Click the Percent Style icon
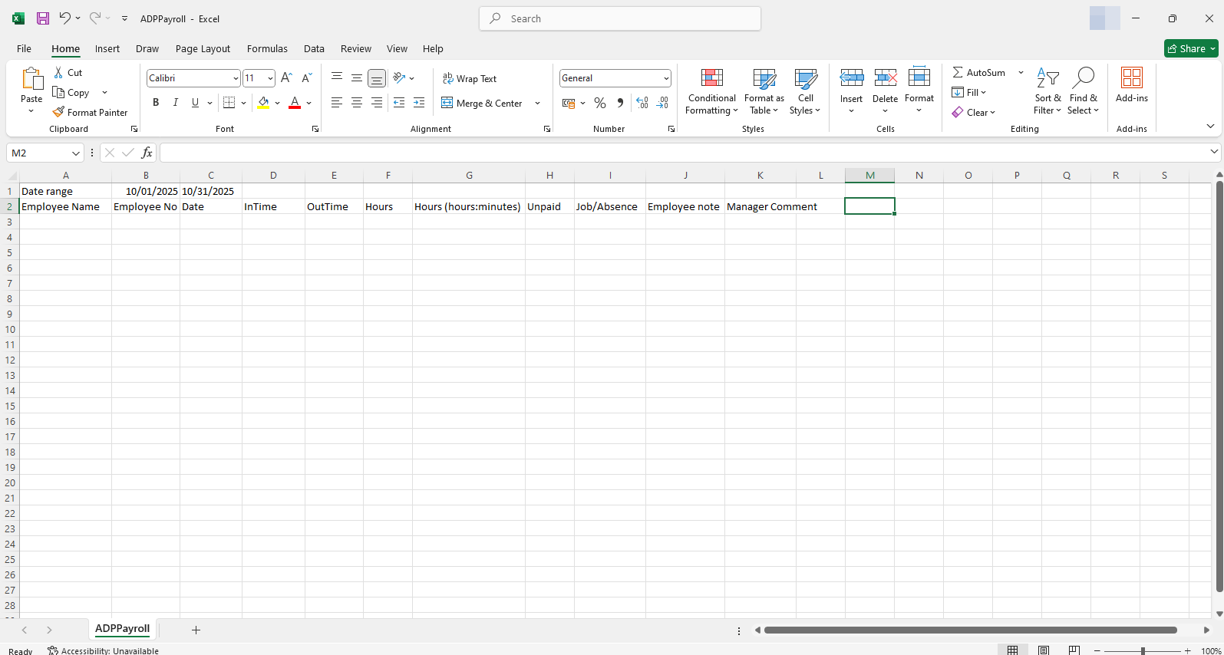1224x655 pixels. coord(600,103)
